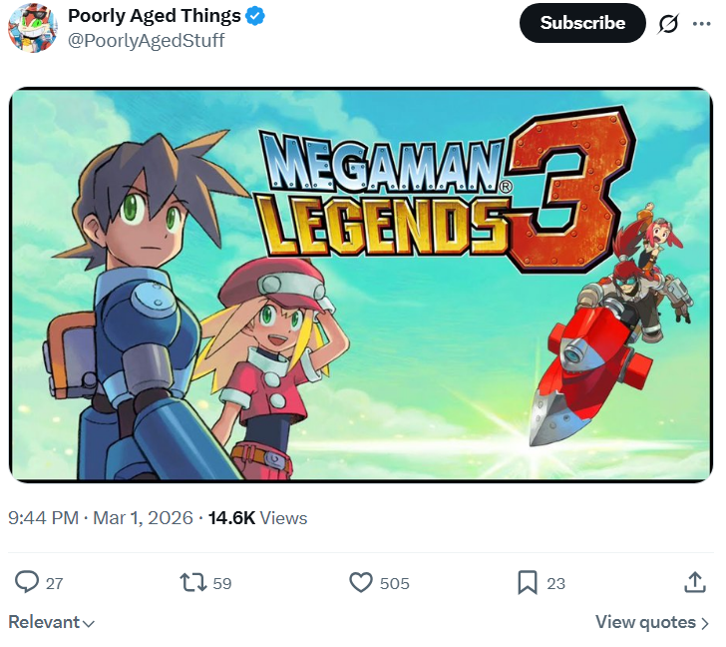Open the share options icon
This screenshot has width=726, height=647.
coord(695,582)
